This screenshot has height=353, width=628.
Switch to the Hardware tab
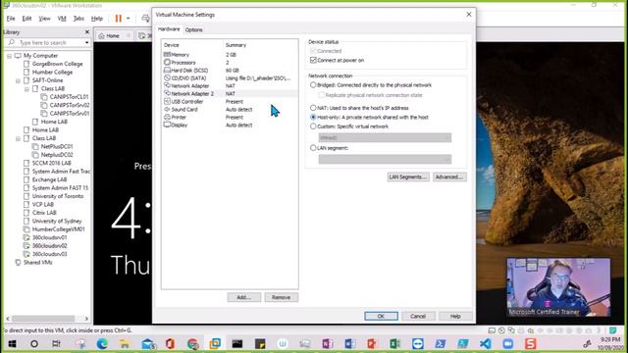pos(169,29)
